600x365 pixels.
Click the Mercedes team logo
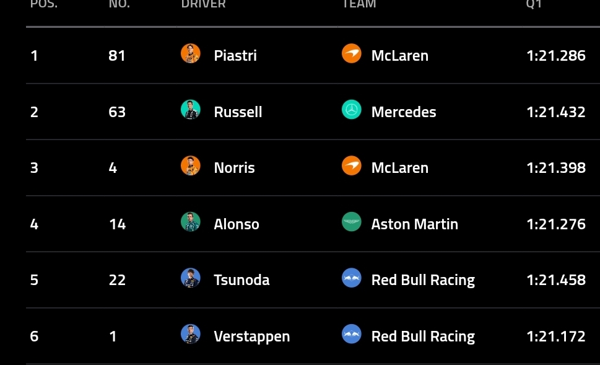(x=352, y=110)
